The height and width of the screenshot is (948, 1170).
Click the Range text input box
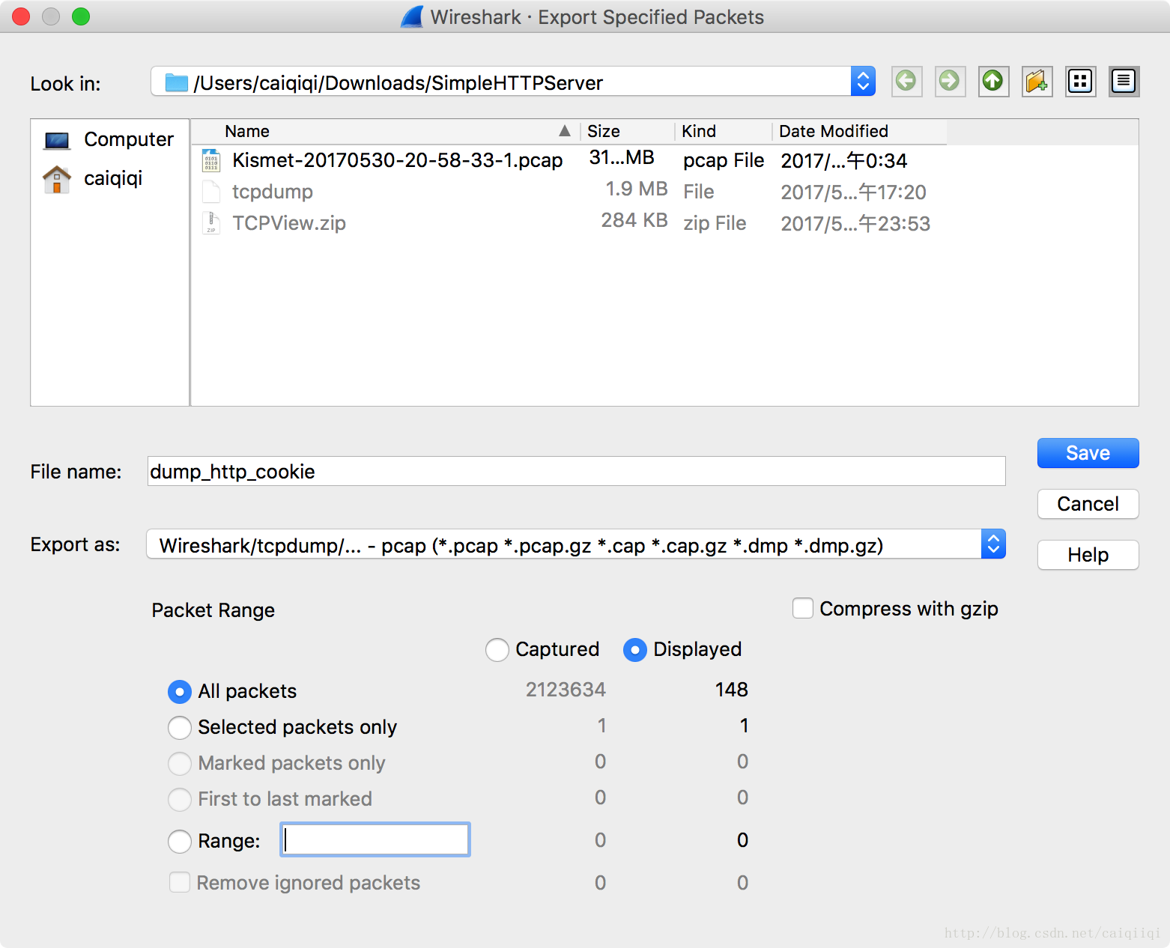[375, 839]
